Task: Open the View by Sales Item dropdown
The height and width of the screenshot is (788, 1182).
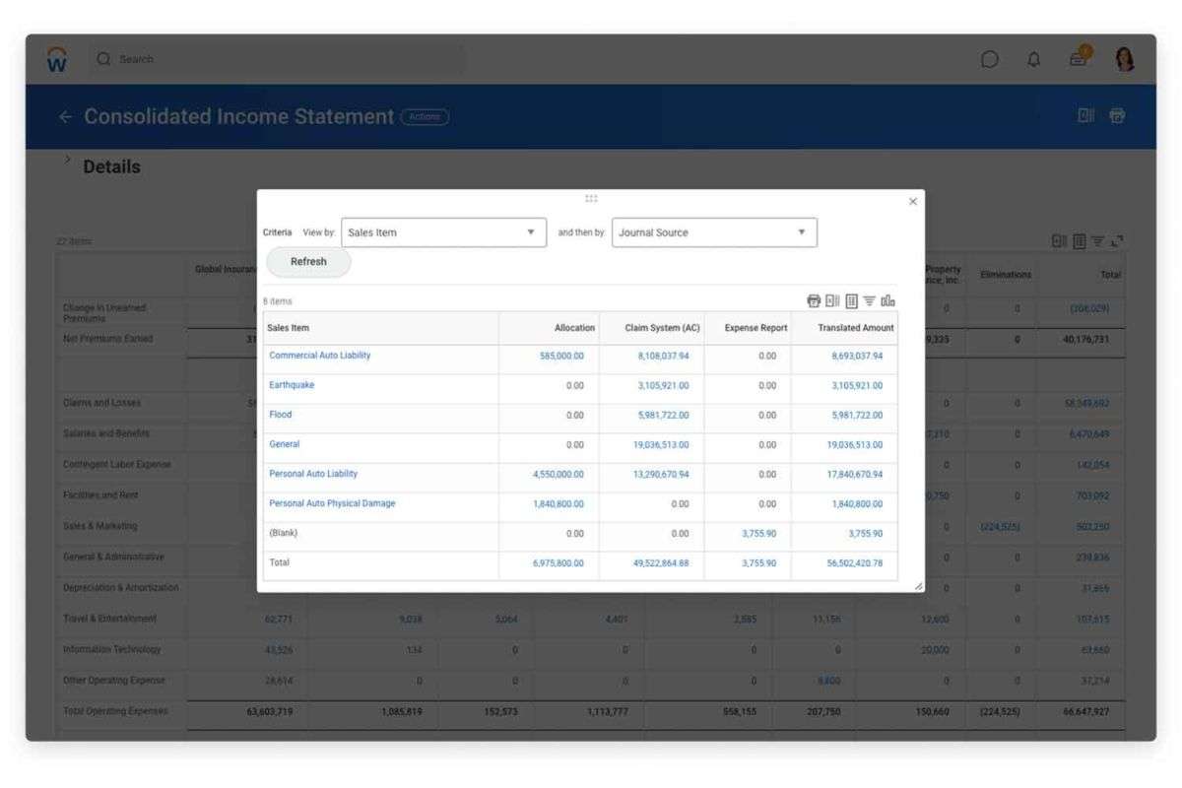Action: point(443,232)
